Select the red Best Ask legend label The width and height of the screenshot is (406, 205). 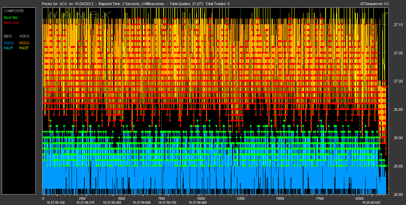[x=11, y=23]
